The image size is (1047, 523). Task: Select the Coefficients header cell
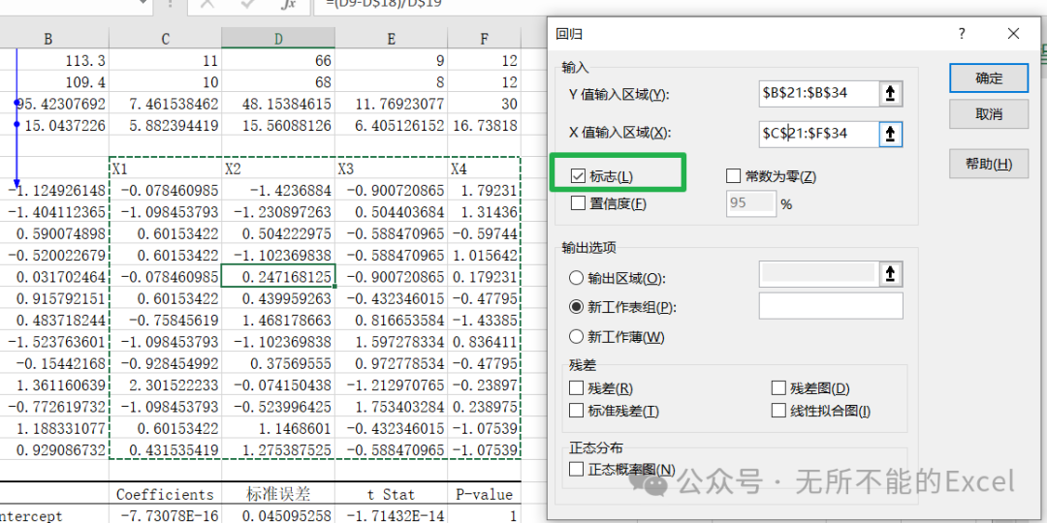tap(166, 494)
